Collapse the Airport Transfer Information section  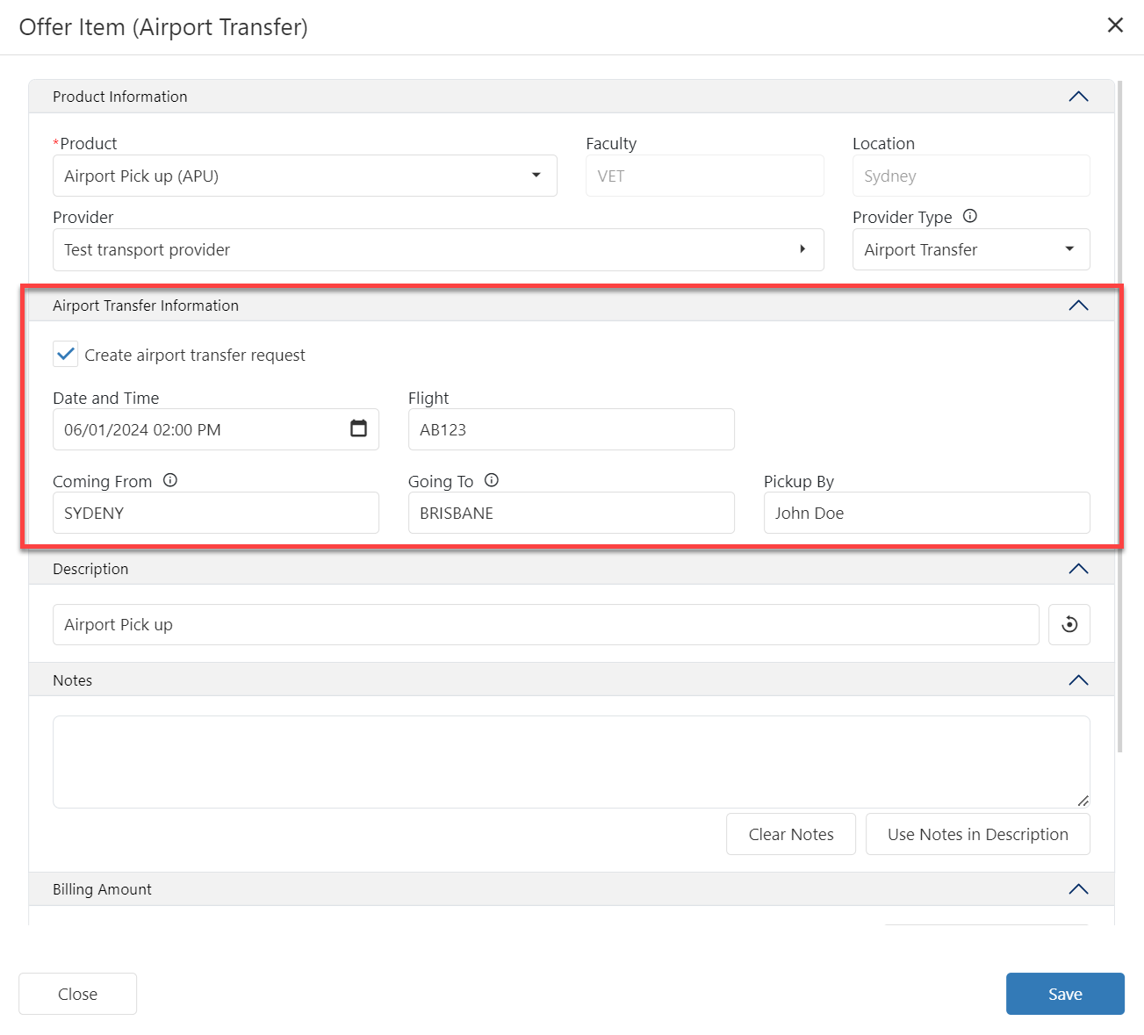click(1078, 305)
